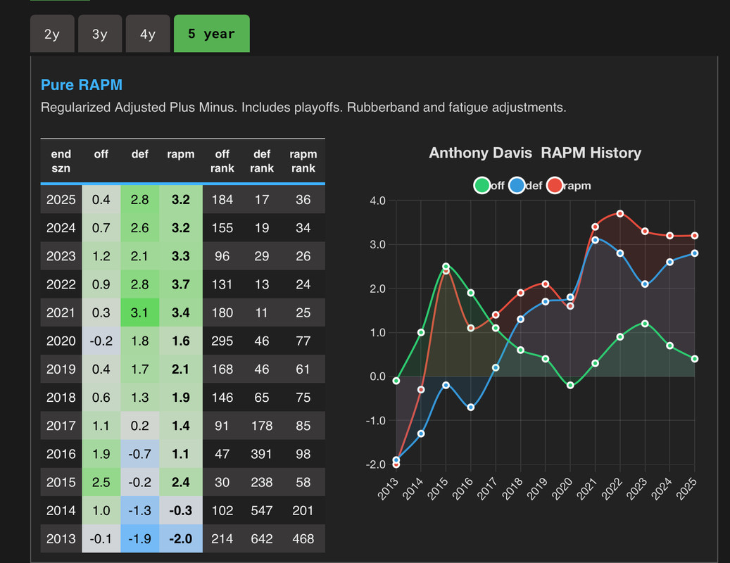Select the 2020 season row label
This screenshot has width=730, height=563.
tap(61, 341)
